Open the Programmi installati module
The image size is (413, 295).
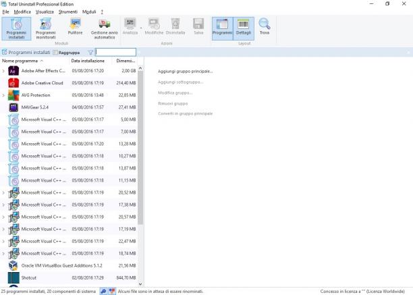[x=16, y=28]
